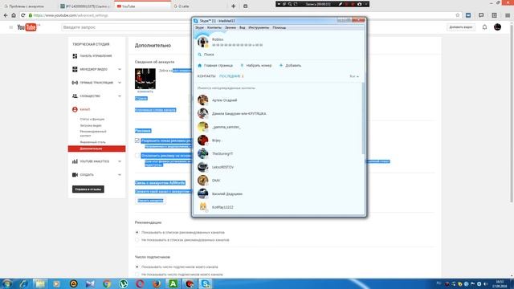
Task: Open the Skype menu in the Skype menu bar
Action: click(x=200, y=28)
